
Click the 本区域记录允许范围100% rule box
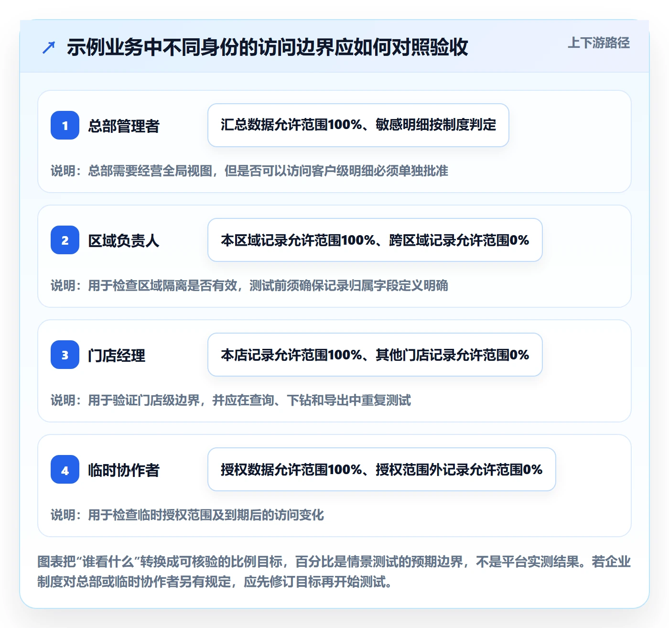click(375, 240)
